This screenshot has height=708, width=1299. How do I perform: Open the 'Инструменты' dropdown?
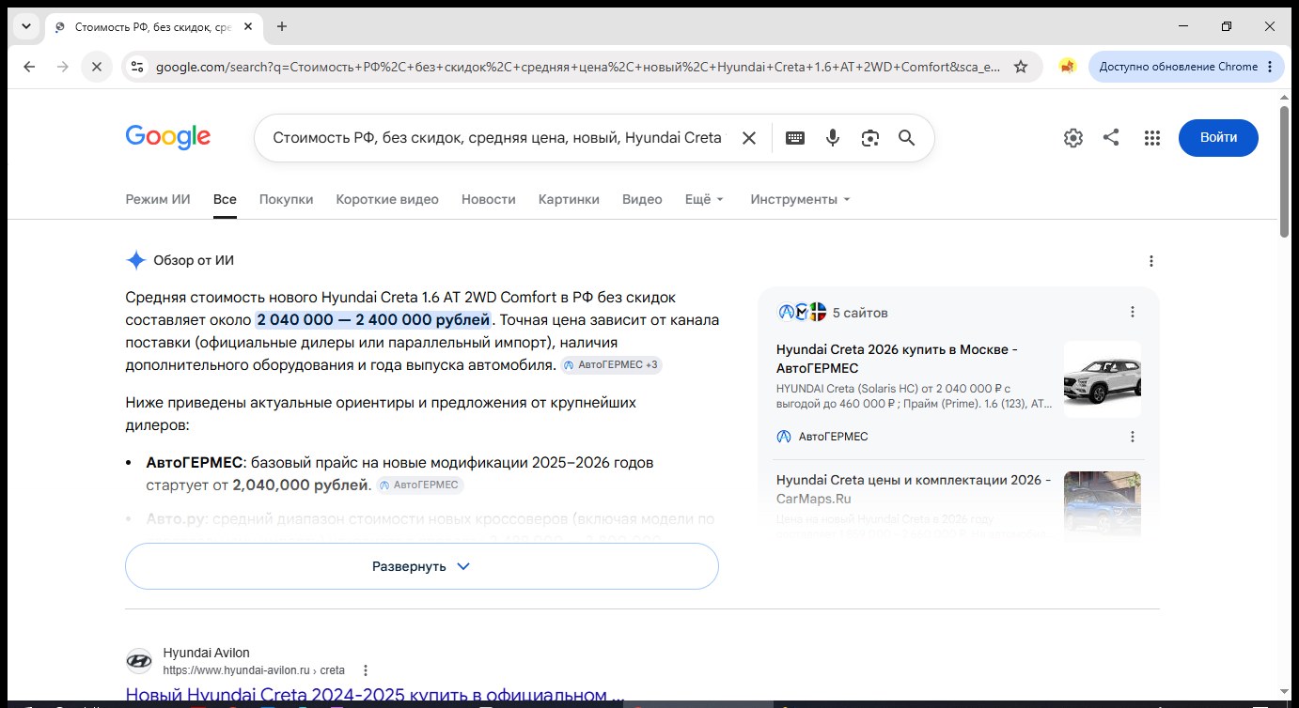tap(800, 199)
